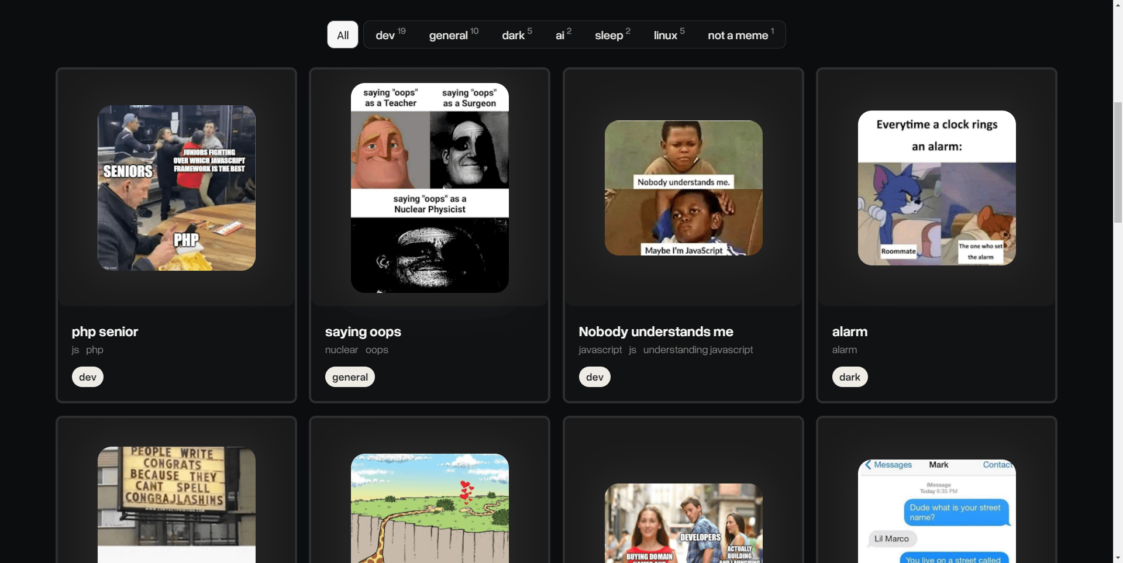
Task: Click general badge on saying oops card
Action: click(x=350, y=377)
